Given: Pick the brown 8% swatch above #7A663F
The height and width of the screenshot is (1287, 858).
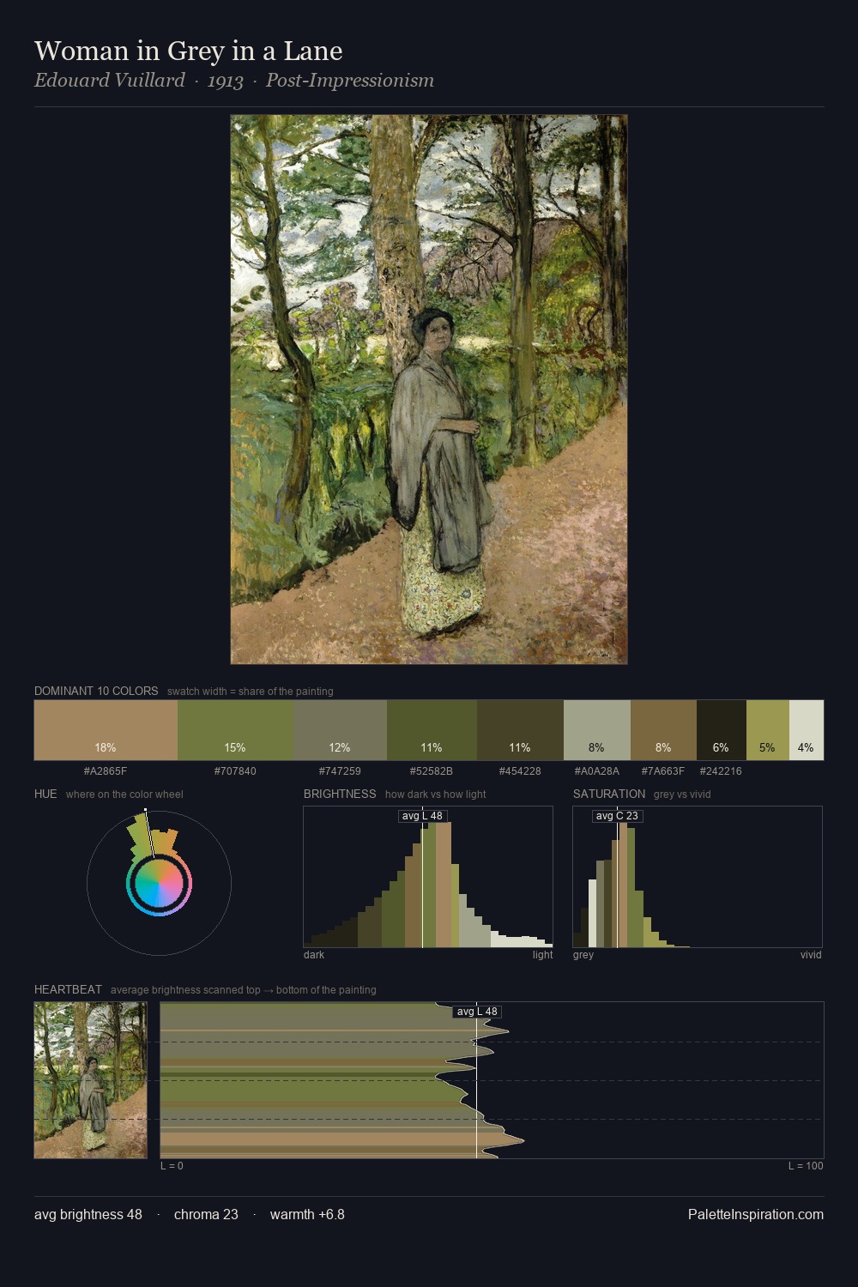Looking at the screenshot, I should pyautogui.click(x=663, y=730).
